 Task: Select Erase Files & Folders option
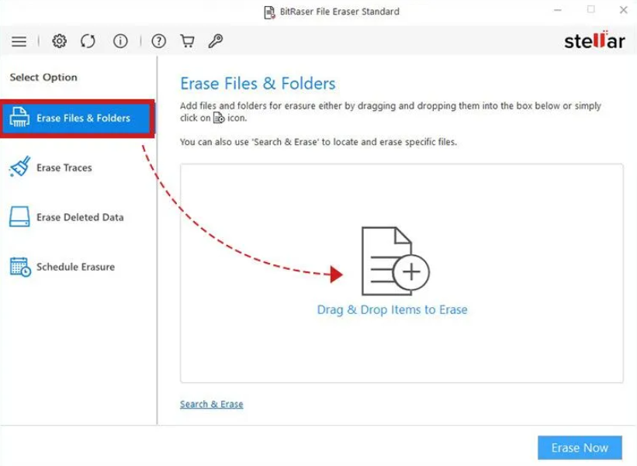tap(77, 119)
